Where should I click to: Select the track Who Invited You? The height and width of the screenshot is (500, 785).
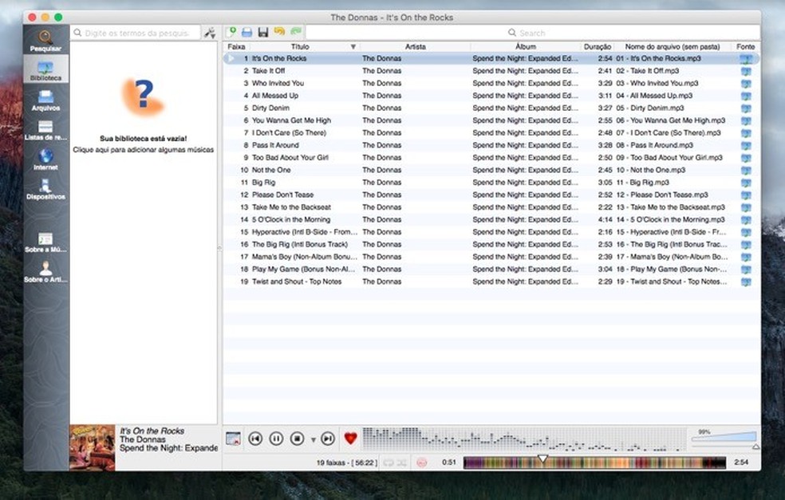[278, 83]
